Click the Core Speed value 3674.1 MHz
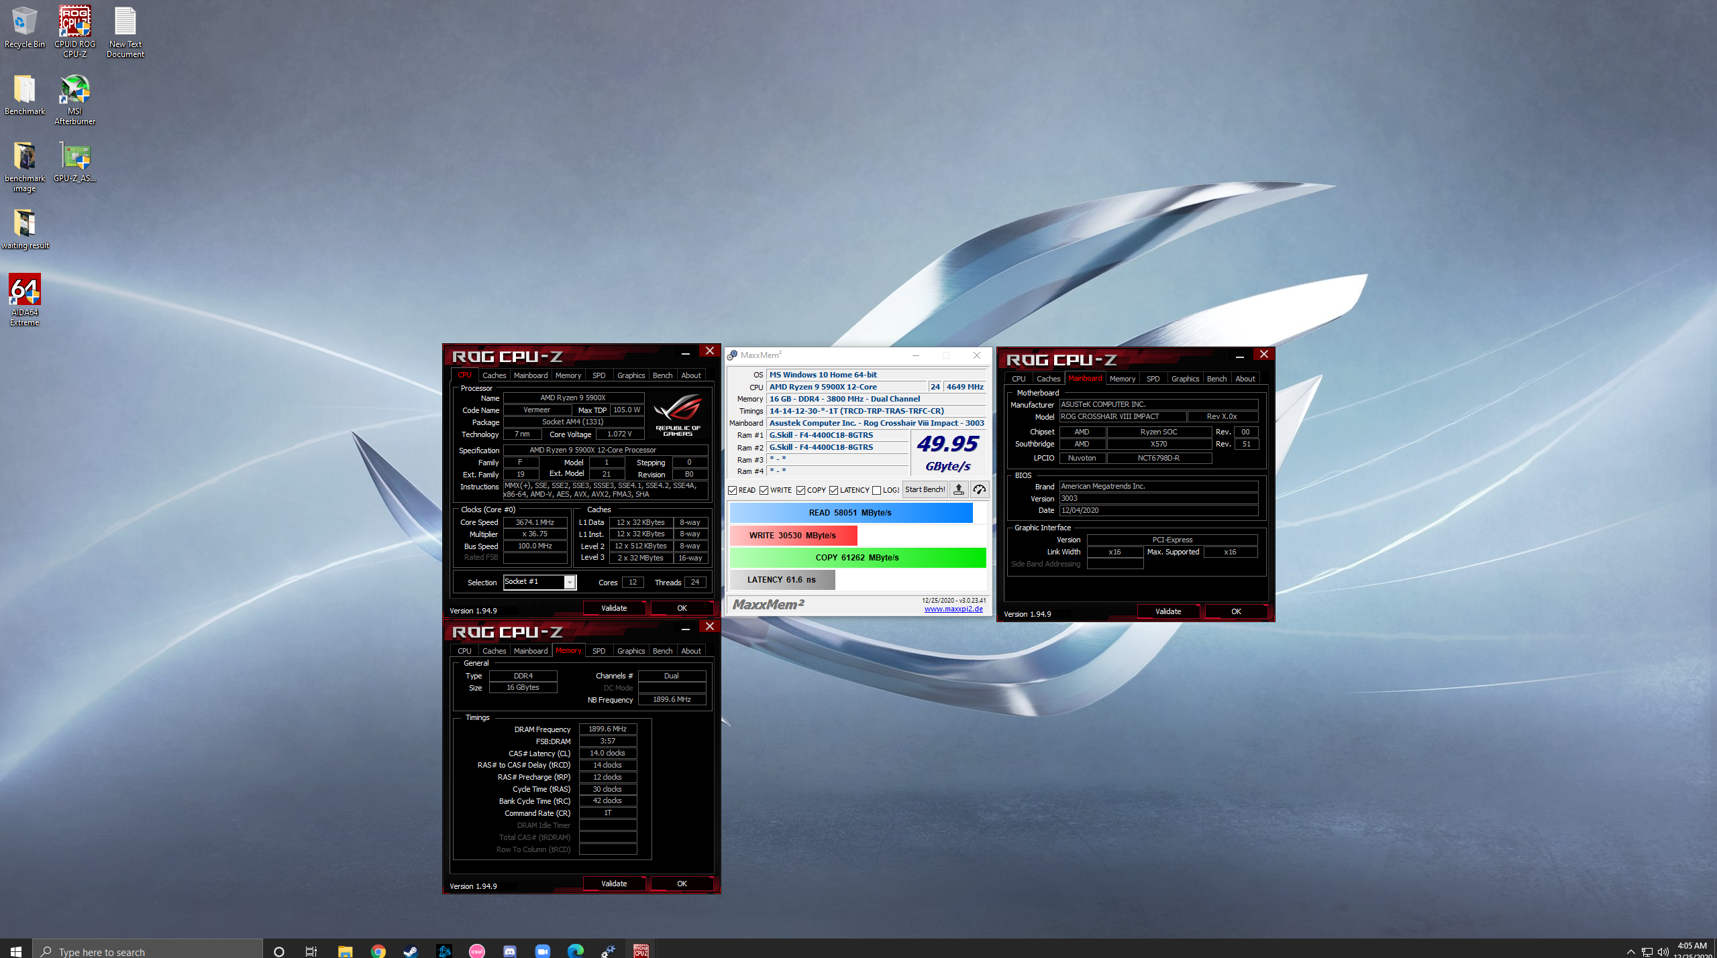 (535, 522)
